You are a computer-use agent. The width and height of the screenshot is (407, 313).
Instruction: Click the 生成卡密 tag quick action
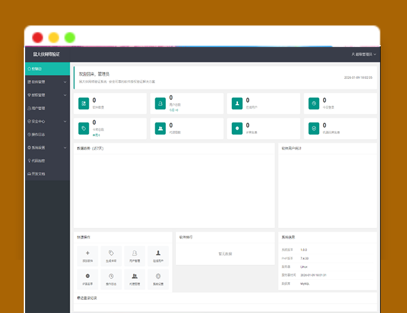click(111, 256)
